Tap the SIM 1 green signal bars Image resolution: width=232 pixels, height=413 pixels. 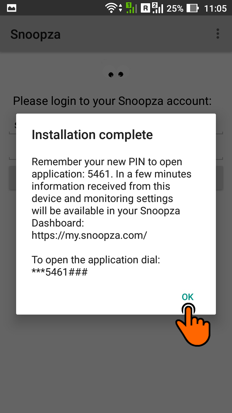pos(130,8)
